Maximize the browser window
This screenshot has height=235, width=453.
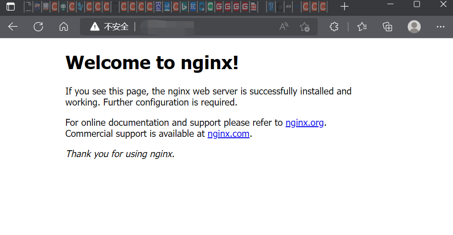(x=417, y=4)
